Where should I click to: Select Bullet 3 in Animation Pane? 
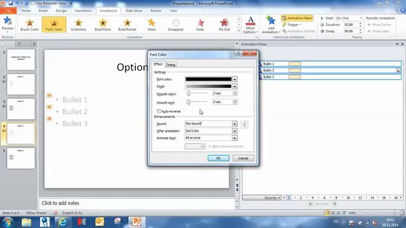coord(331,77)
